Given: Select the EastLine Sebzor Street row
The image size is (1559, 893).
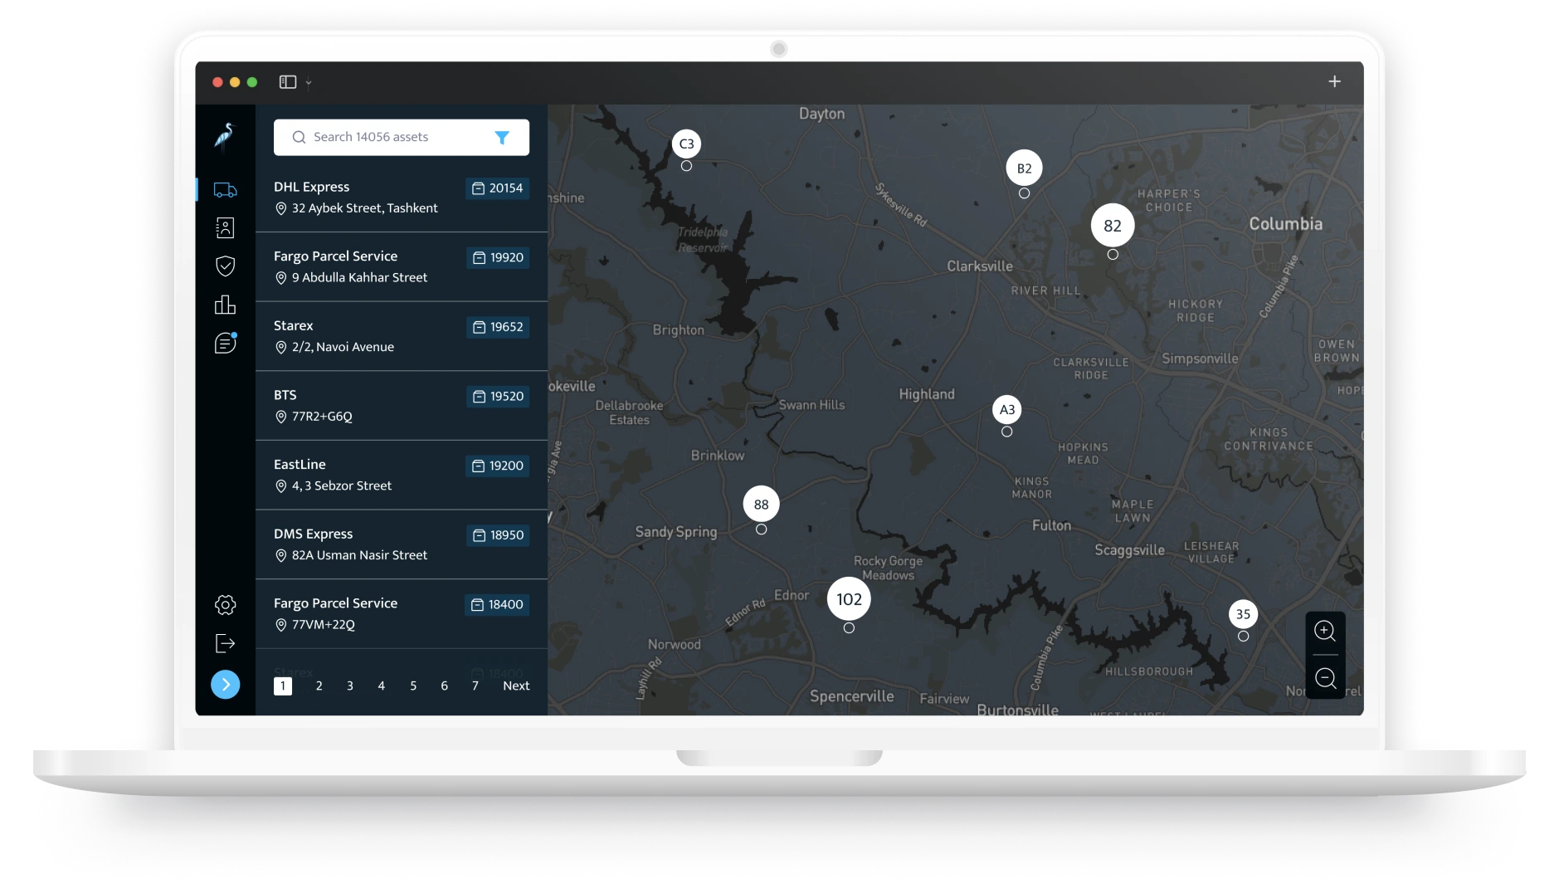Looking at the screenshot, I should [402, 476].
